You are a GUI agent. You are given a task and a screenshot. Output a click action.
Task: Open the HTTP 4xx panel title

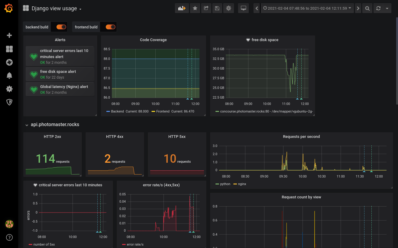click(x=115, y=136)
